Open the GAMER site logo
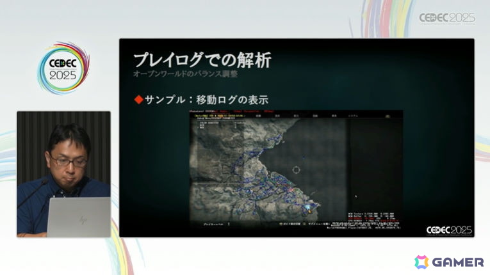This screenshot has width=490, height=275. point(449,262)
